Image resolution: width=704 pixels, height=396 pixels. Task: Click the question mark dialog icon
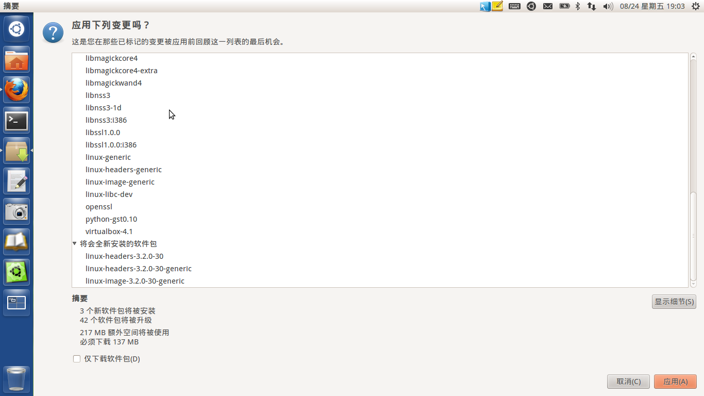(x=53, y=32)
